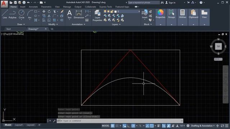
Task: Open the Annotate ribbon tab
Action: 33,7
